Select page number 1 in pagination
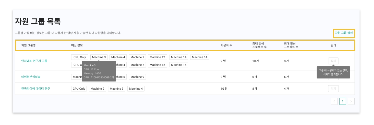The width and height of the screenshot is (374, 125). [343, 101]
